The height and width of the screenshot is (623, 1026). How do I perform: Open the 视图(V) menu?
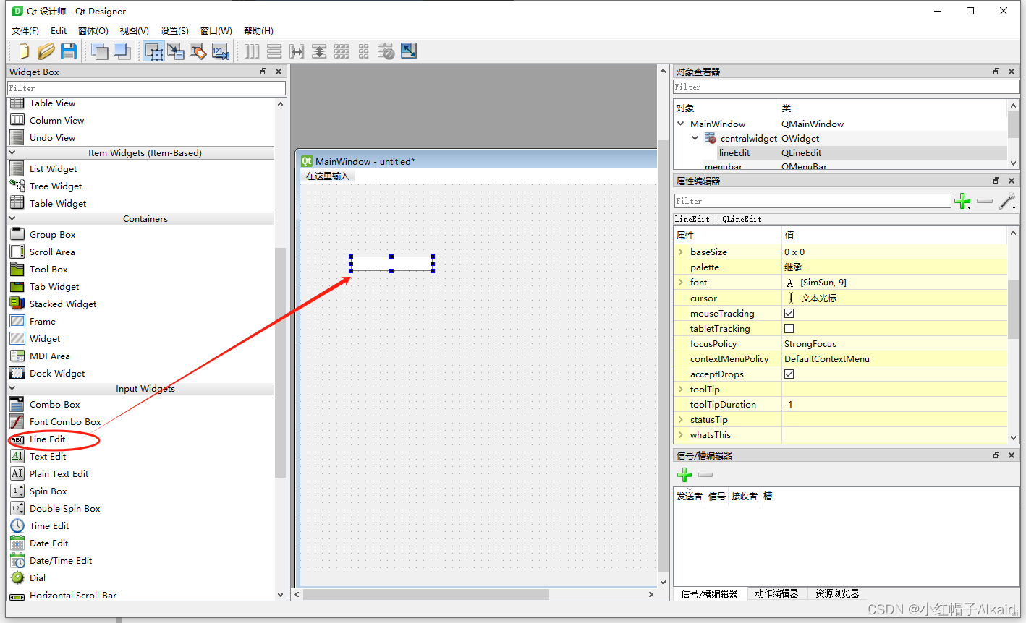(135, 31)
